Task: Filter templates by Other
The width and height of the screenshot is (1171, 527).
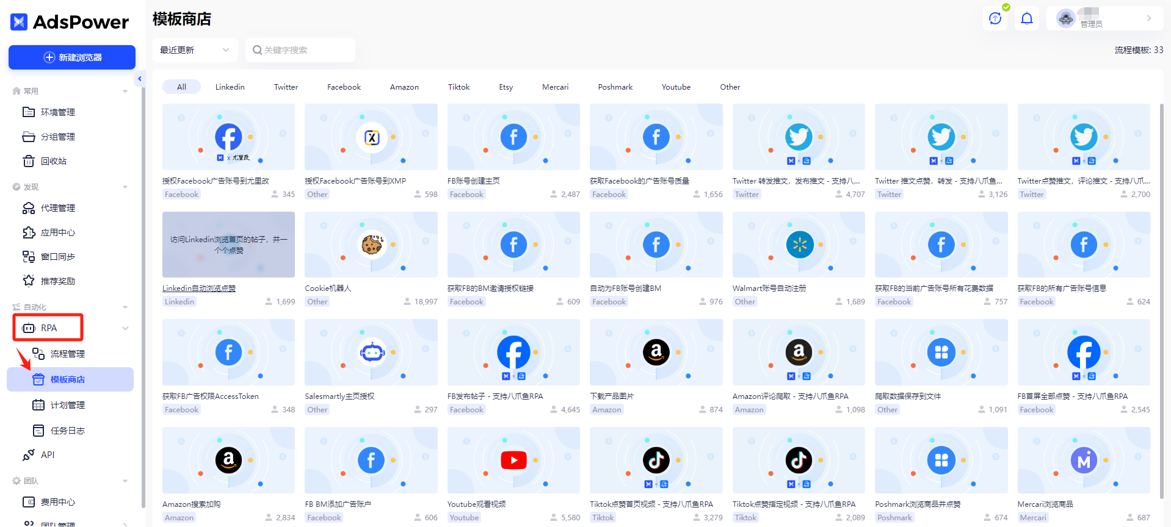Action: pos(730,87)
